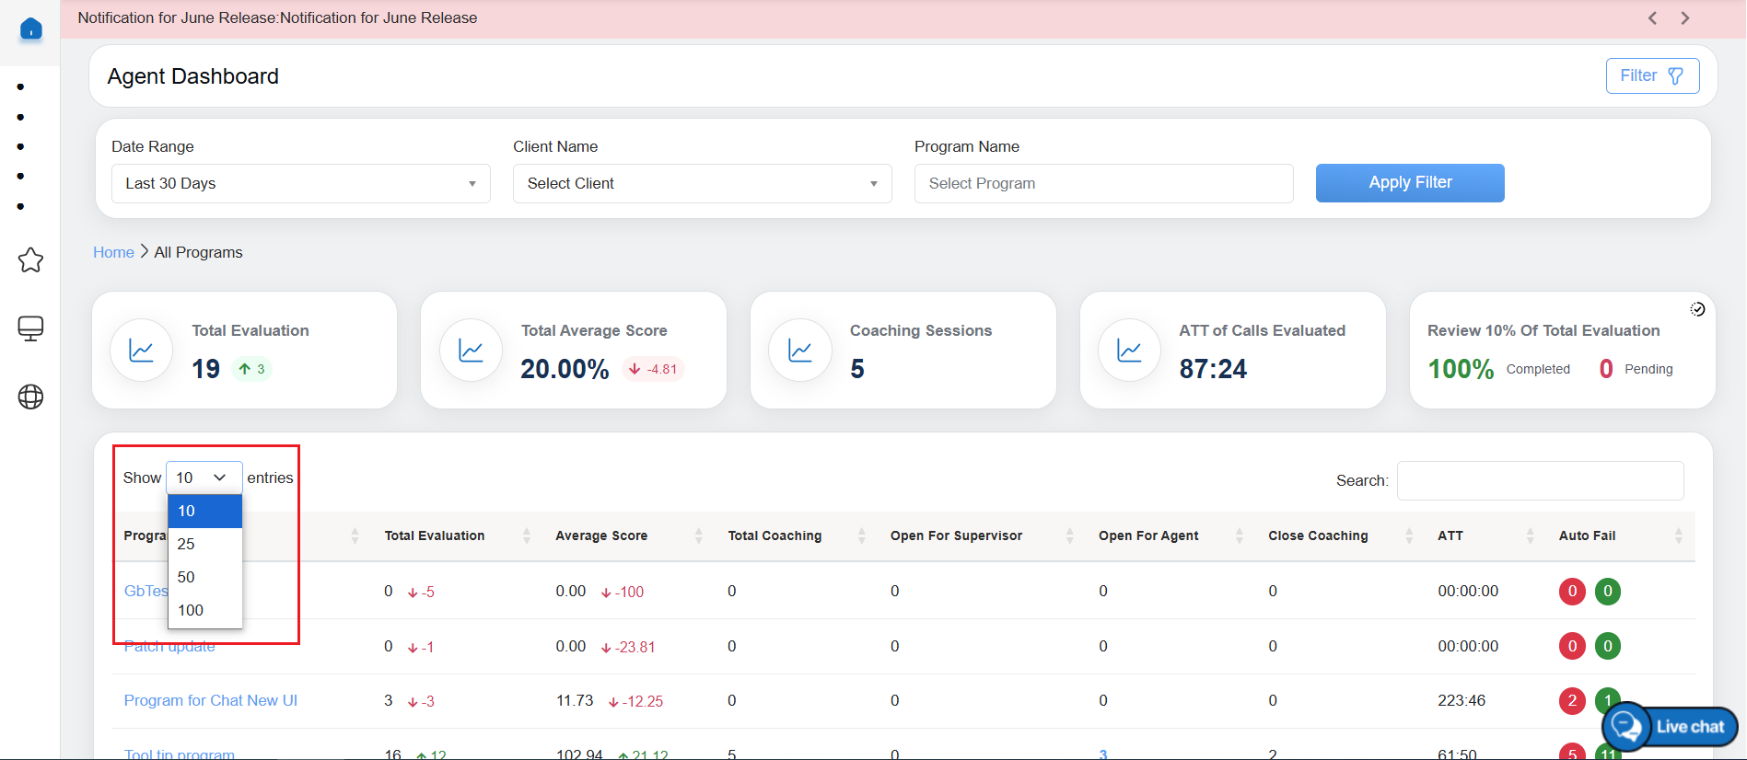Click the Total Evaluation chart icon
This screenshot has width=1747, height=760.
point(142,351)
